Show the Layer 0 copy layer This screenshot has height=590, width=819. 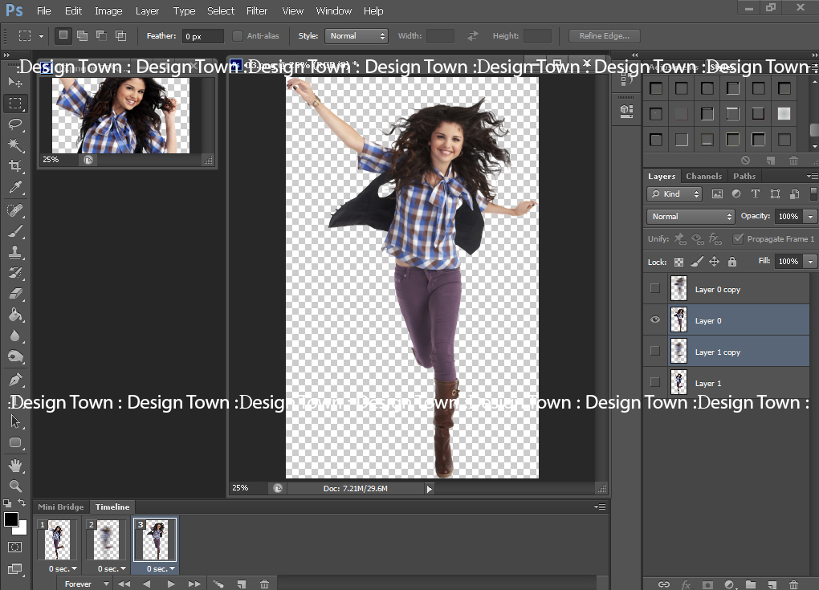point(655,289)
